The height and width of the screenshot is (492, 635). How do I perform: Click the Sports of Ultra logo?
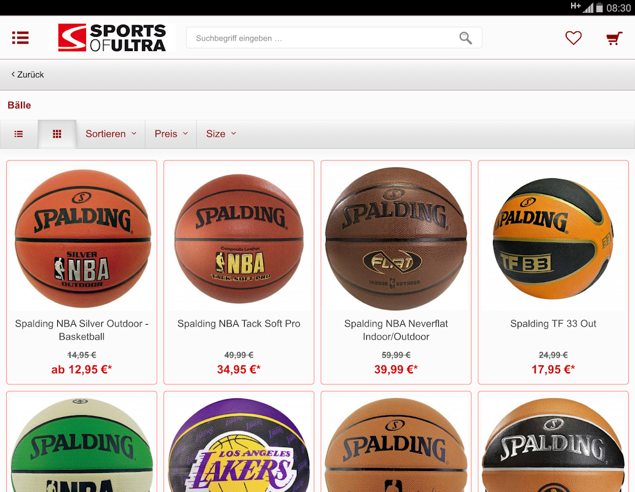click(112, 38)
